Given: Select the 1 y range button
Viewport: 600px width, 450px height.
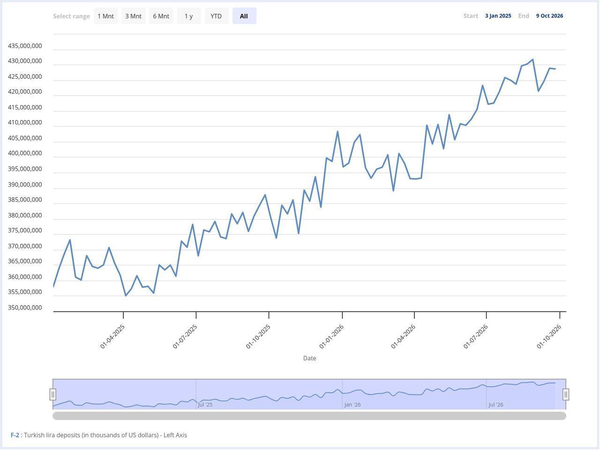Looking at the screenshot, I should pyautogui.click(x=189, y=16).
